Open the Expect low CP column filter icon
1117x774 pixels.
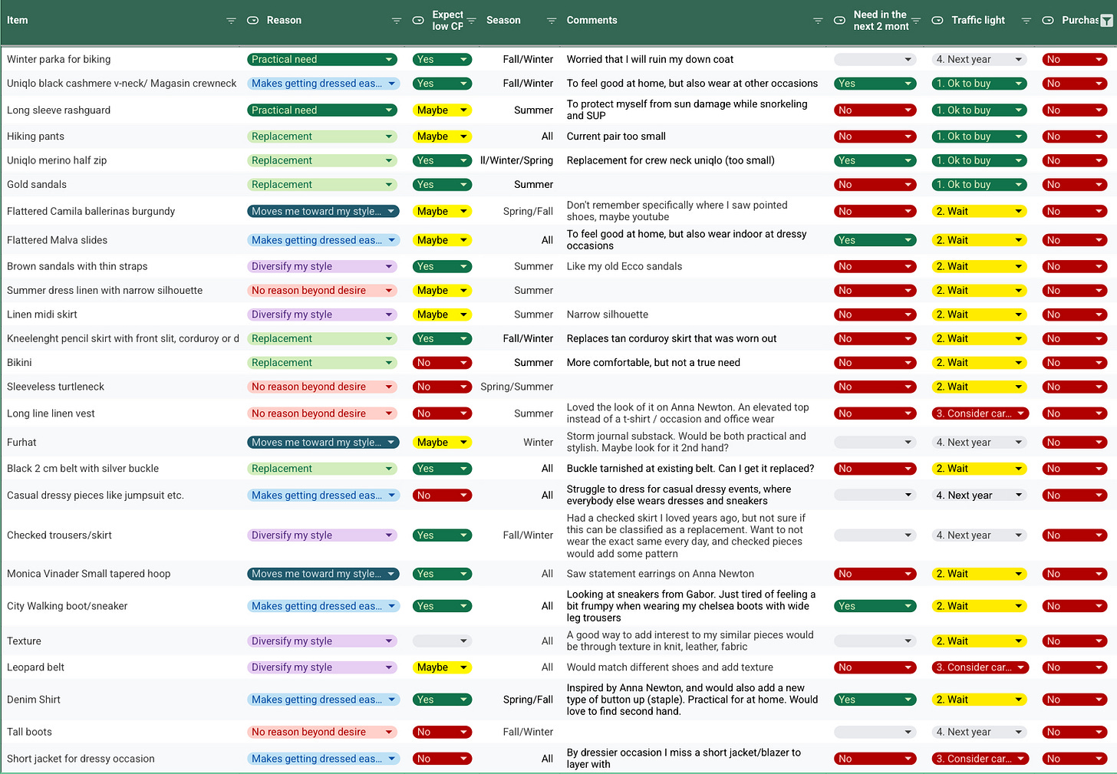point(472,21)
